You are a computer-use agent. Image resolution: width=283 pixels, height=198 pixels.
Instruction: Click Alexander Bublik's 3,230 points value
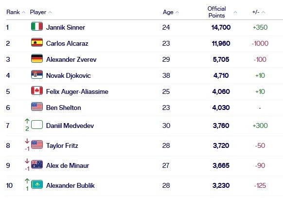(x=221, y=185)
